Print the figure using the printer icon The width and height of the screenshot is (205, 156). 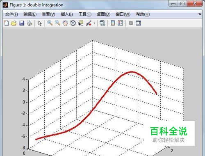pos(29,23)
